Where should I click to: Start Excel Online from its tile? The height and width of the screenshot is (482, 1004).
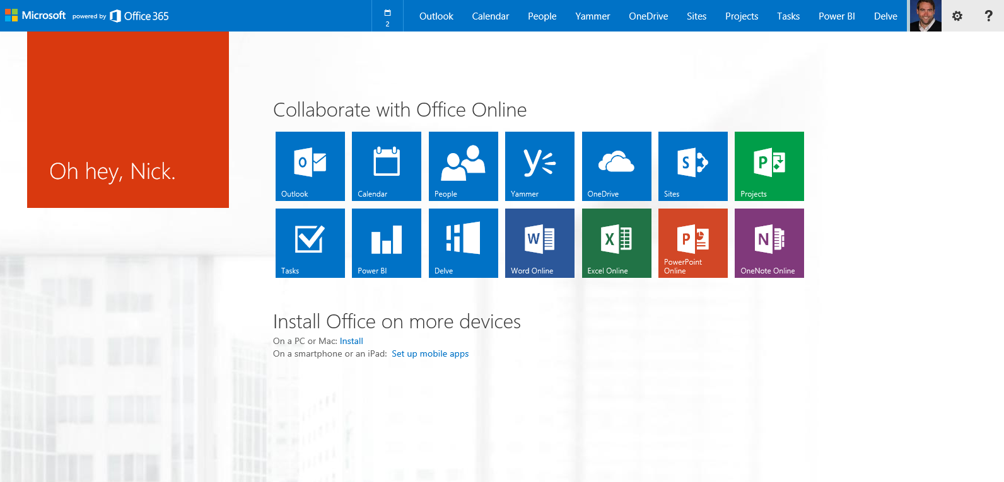click(x=617, y=243)
